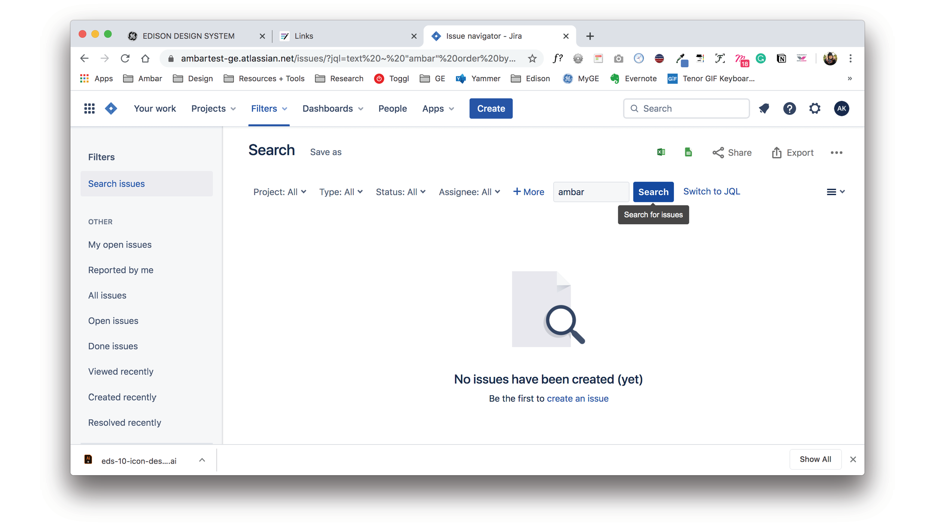This screenshot has width=935, height=526.
Task: Click the Export button
Action: click(x=792, y=153)
